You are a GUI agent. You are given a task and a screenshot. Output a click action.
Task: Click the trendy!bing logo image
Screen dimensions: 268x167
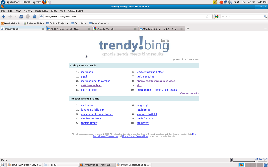(x=134, y=46)
